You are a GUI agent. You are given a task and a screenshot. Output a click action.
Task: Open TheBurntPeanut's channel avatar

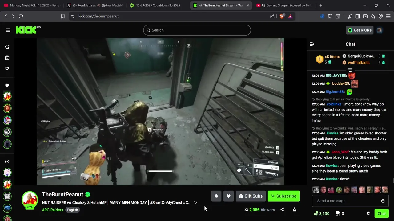coord(30,200)
